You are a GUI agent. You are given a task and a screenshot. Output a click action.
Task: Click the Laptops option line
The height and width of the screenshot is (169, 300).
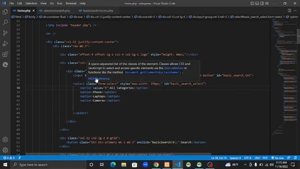point(99,96)
